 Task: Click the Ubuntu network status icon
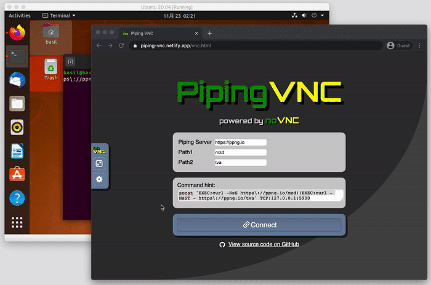tap(294, 15)
